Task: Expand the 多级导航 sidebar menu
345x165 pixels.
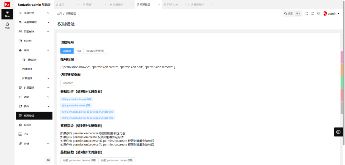Action: [x=34, y=13]
